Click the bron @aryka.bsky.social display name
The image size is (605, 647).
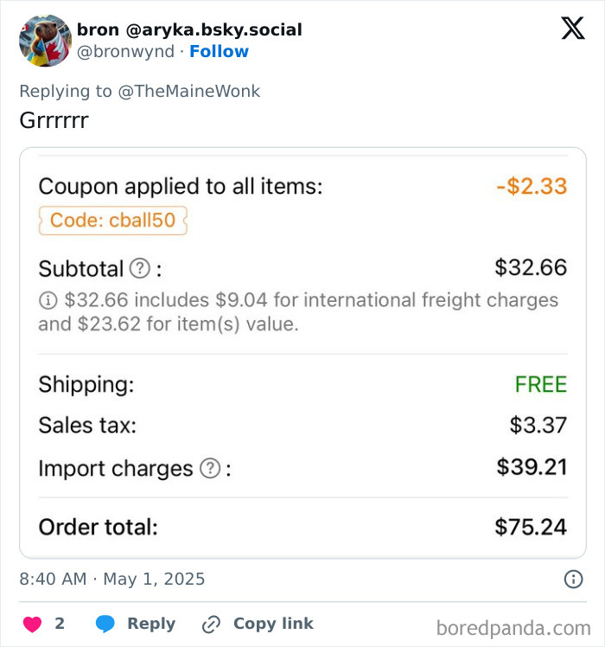click(x=189, y=30)
